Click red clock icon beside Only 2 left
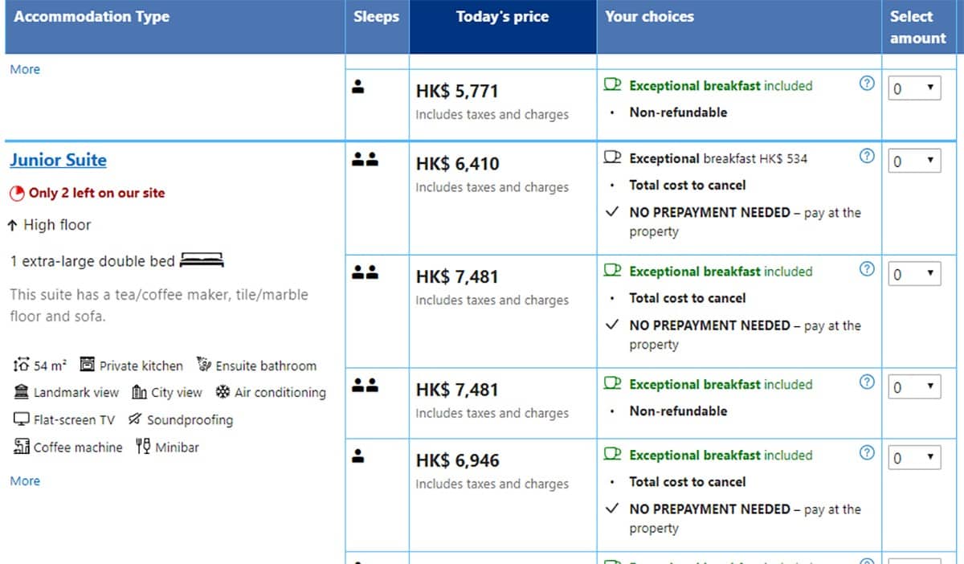 (17, 193)
